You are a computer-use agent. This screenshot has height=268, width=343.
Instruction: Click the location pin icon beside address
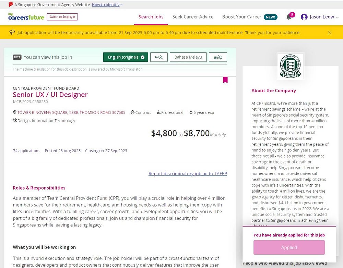pyautogui.click(x=15, y=112)
